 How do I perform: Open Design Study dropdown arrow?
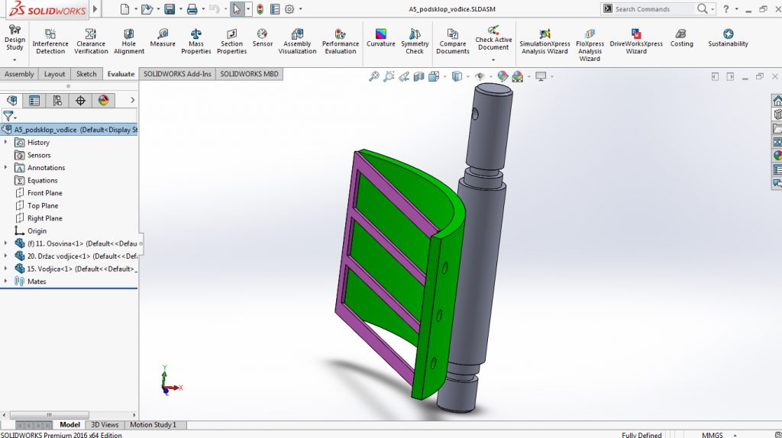15,60
